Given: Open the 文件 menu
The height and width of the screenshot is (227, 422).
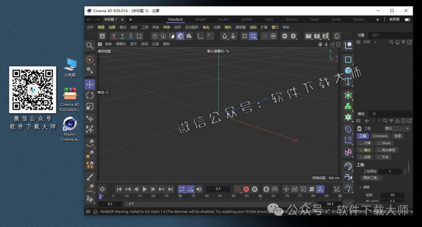Looking at the screenshot, I should coord(90,28).
